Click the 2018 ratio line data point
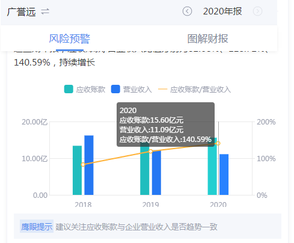 [x=83, y=165]
